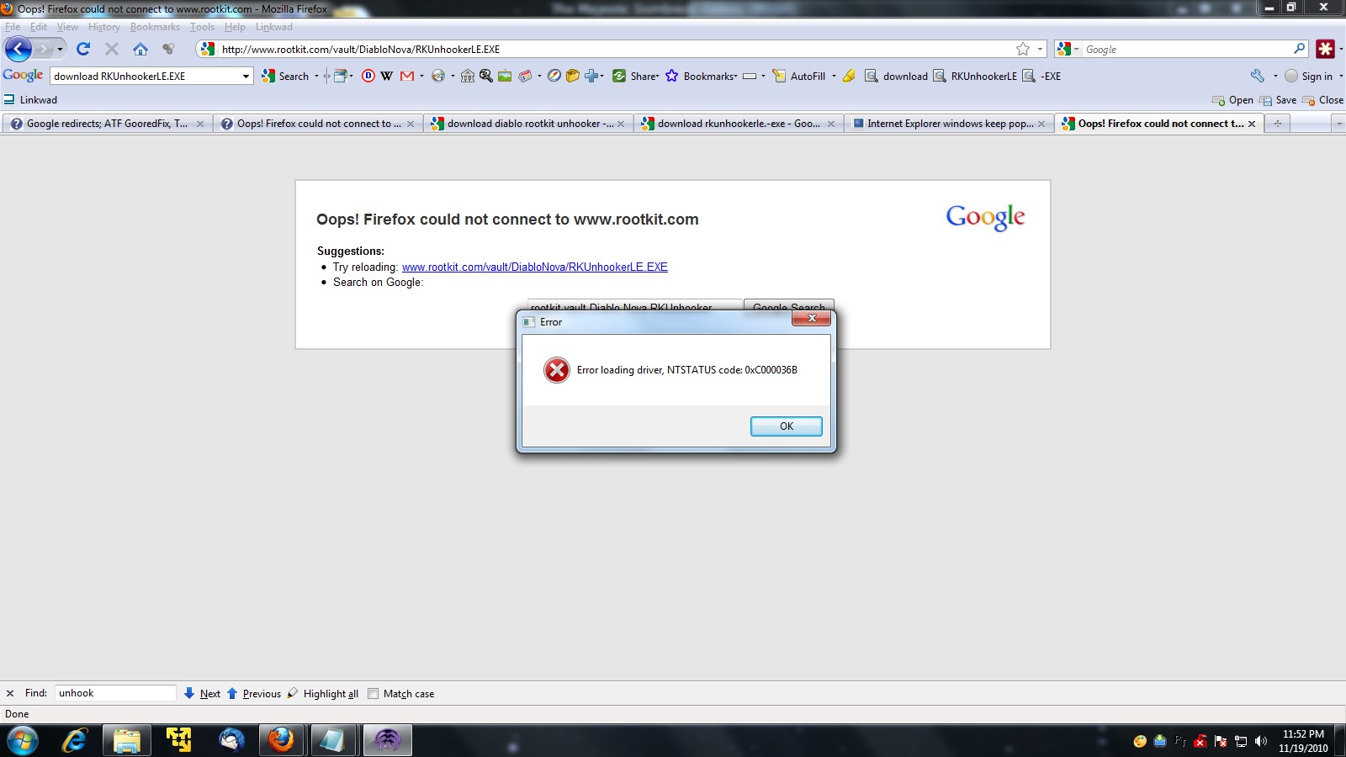
Task: Click the Google Toolbar Search button
Action: 286,76
